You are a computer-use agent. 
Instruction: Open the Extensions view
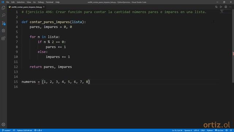(x=3, y=38)
